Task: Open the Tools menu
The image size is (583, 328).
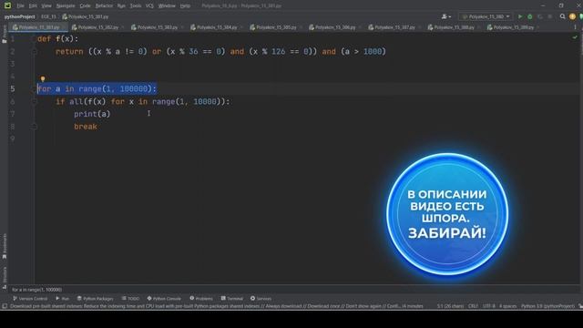Action: tap(136, 5)
